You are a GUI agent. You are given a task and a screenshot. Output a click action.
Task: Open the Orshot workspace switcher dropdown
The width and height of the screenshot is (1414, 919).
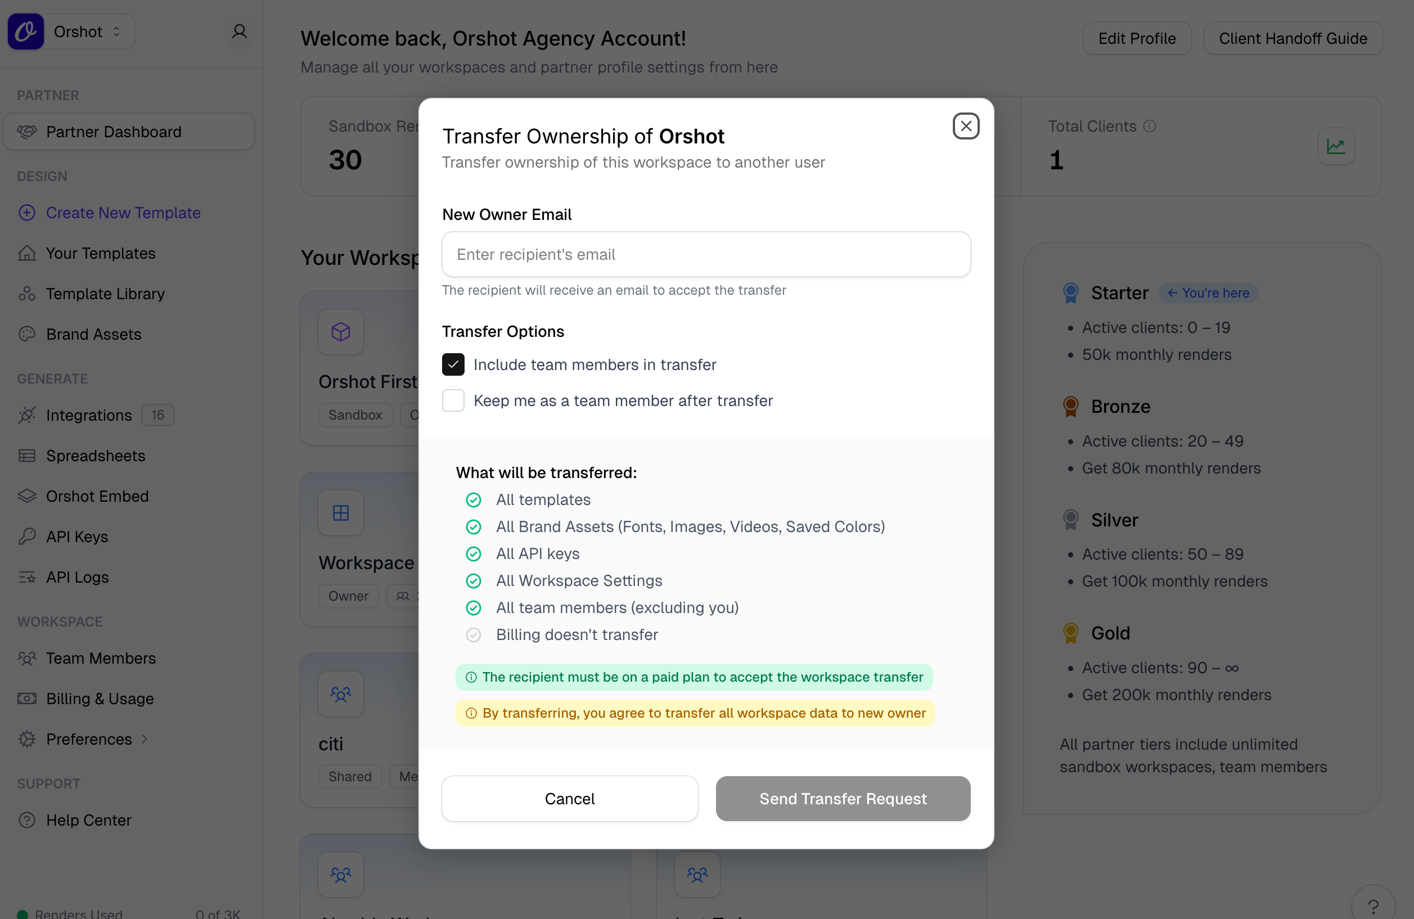tap(89, 31)
